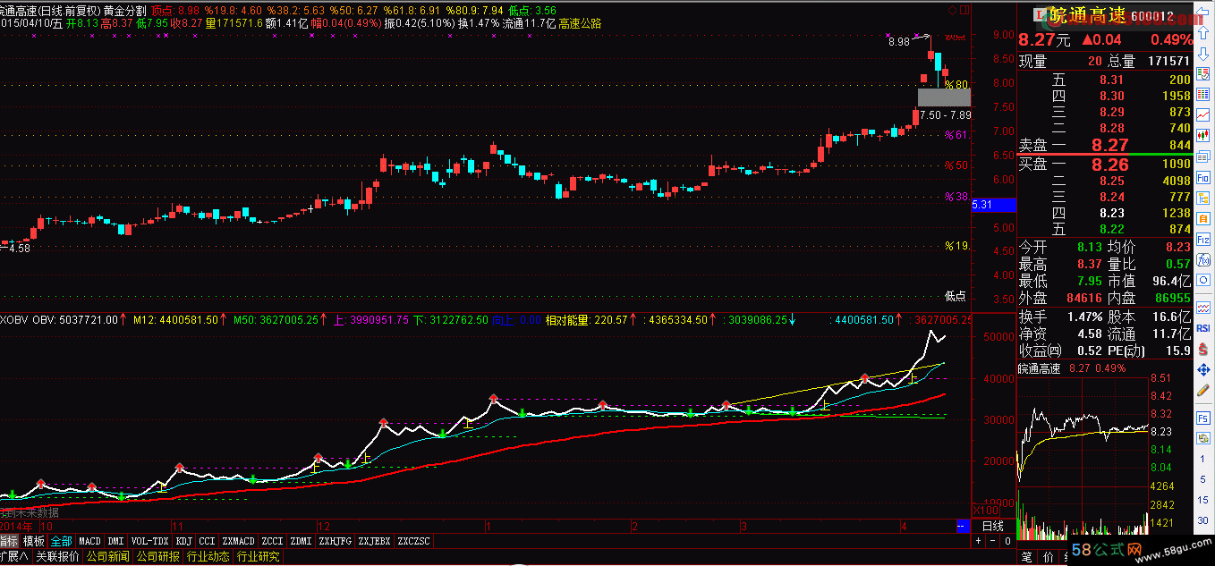Image resolution: width=1215 pixels, height=566 pixels.
Task: Open the 日线 period selector
Action: tap(993, 526)
